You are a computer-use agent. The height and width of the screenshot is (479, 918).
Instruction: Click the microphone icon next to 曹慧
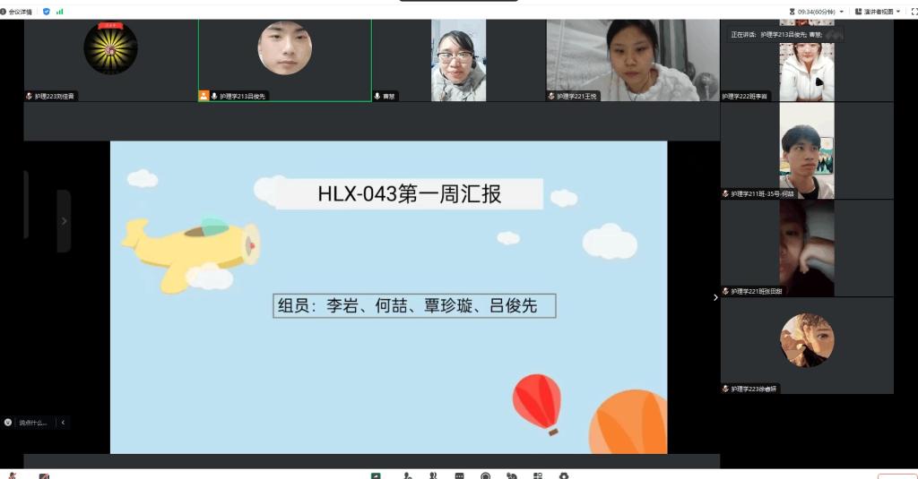tap(377, 96)
